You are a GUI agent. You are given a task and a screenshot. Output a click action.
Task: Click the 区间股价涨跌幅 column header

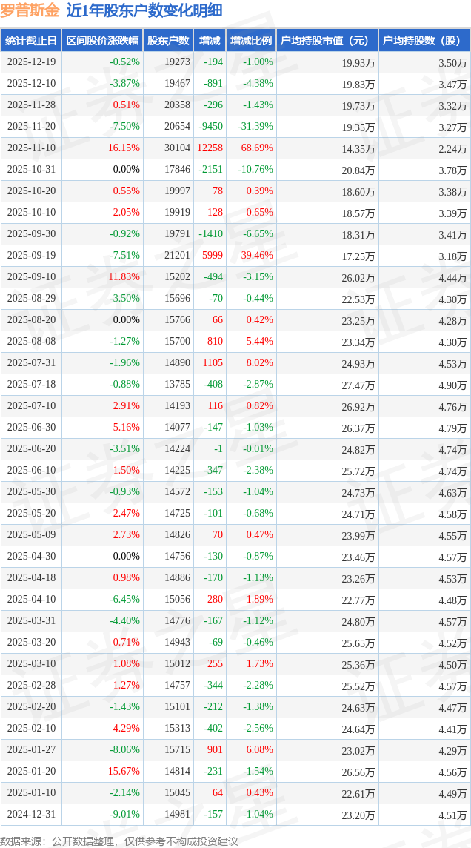tap(102, 41)
